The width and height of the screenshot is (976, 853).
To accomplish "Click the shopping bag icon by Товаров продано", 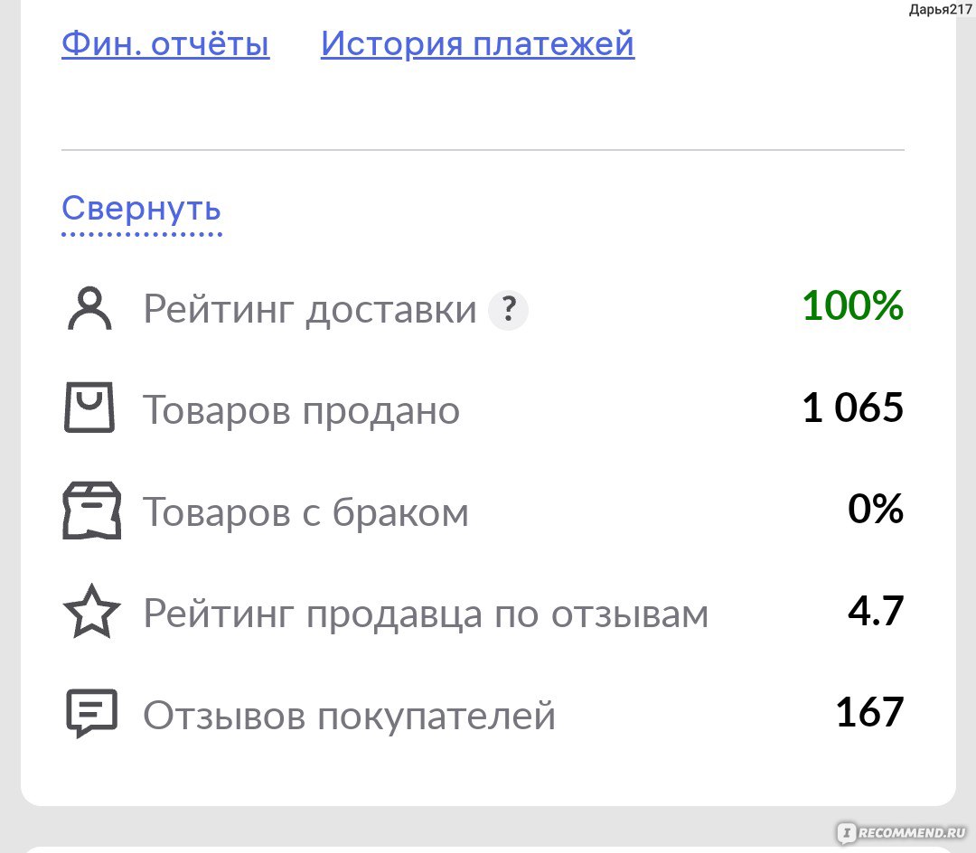I will (89, 408).
